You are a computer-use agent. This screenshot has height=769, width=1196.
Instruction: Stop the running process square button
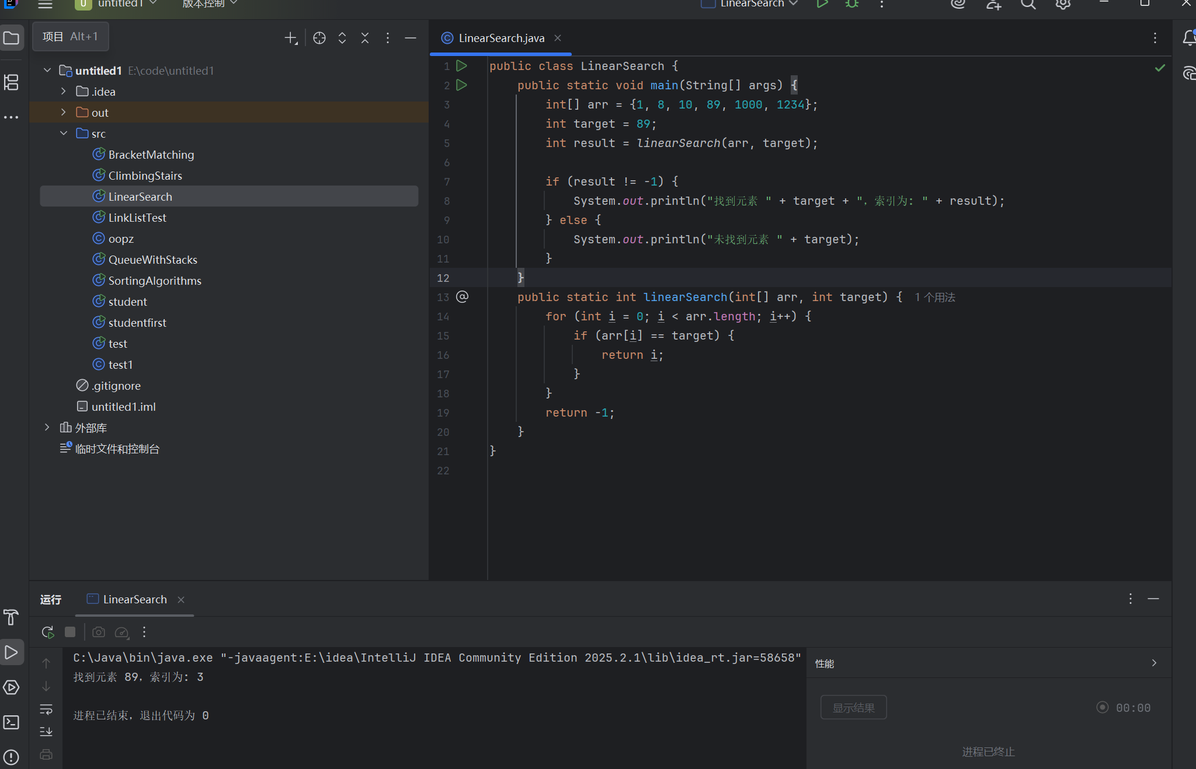pyautogui.click(x=70, y=632)
